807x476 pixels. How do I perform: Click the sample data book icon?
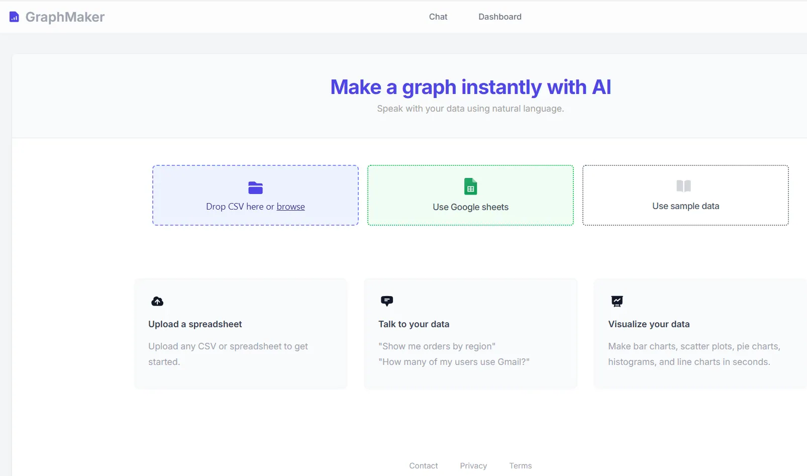point(684,186)
